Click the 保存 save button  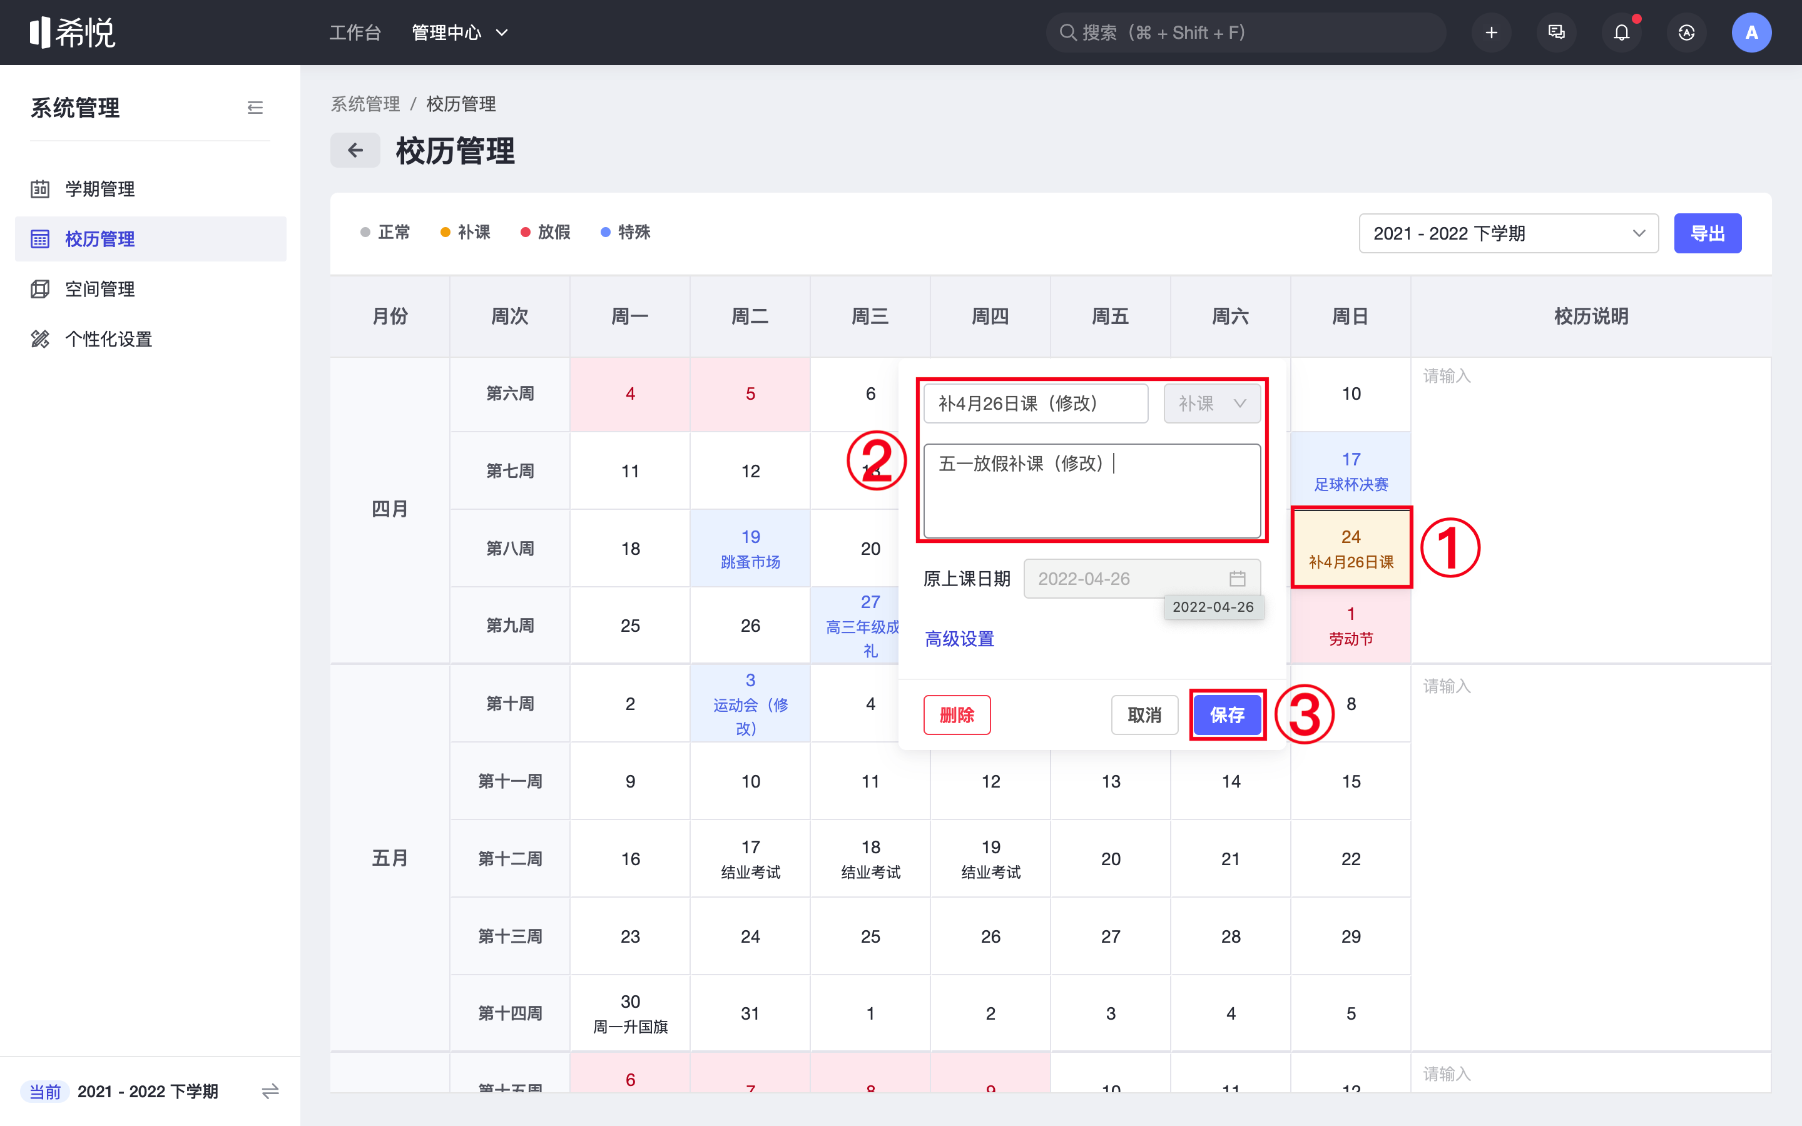pyautogui.click(x=1227, y=715)
